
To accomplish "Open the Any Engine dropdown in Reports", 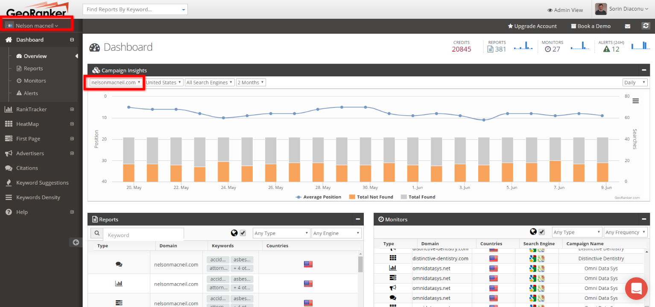I will click(336, 233).
